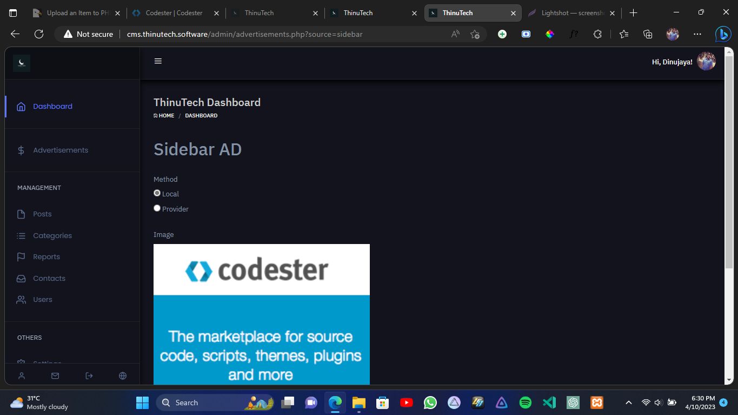This screenshot has height=415, width=738.
Task: Open the Windows Start menu
Action: [143, 403]
